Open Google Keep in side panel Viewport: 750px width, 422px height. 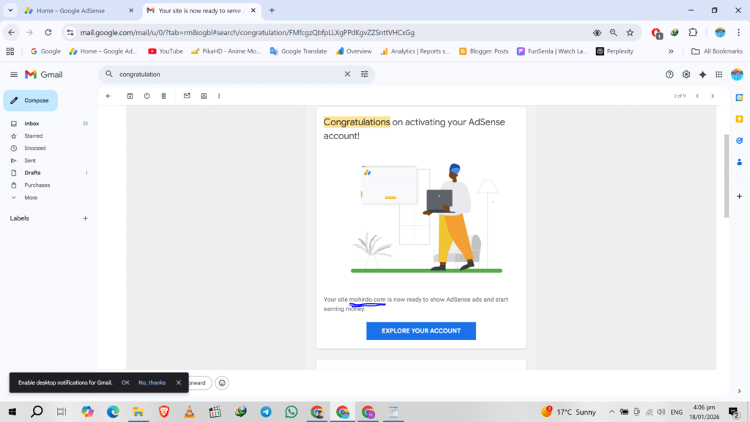(739, 119)
